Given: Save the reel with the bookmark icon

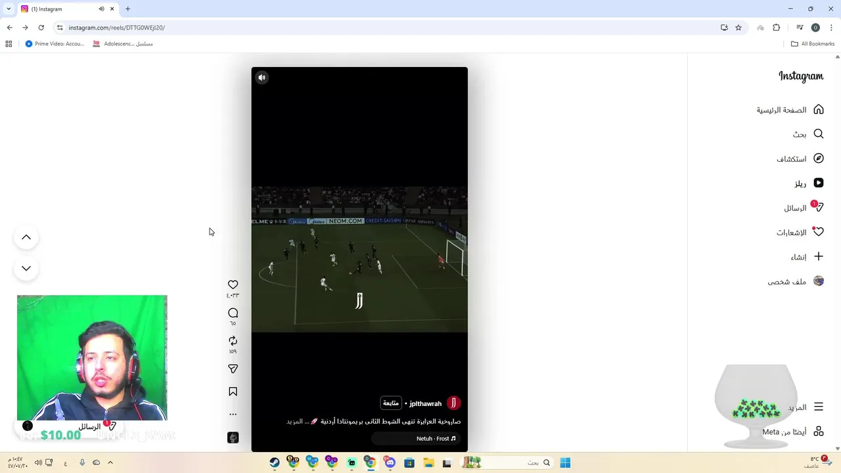Looking at the screenshot, I should point(233,392).
